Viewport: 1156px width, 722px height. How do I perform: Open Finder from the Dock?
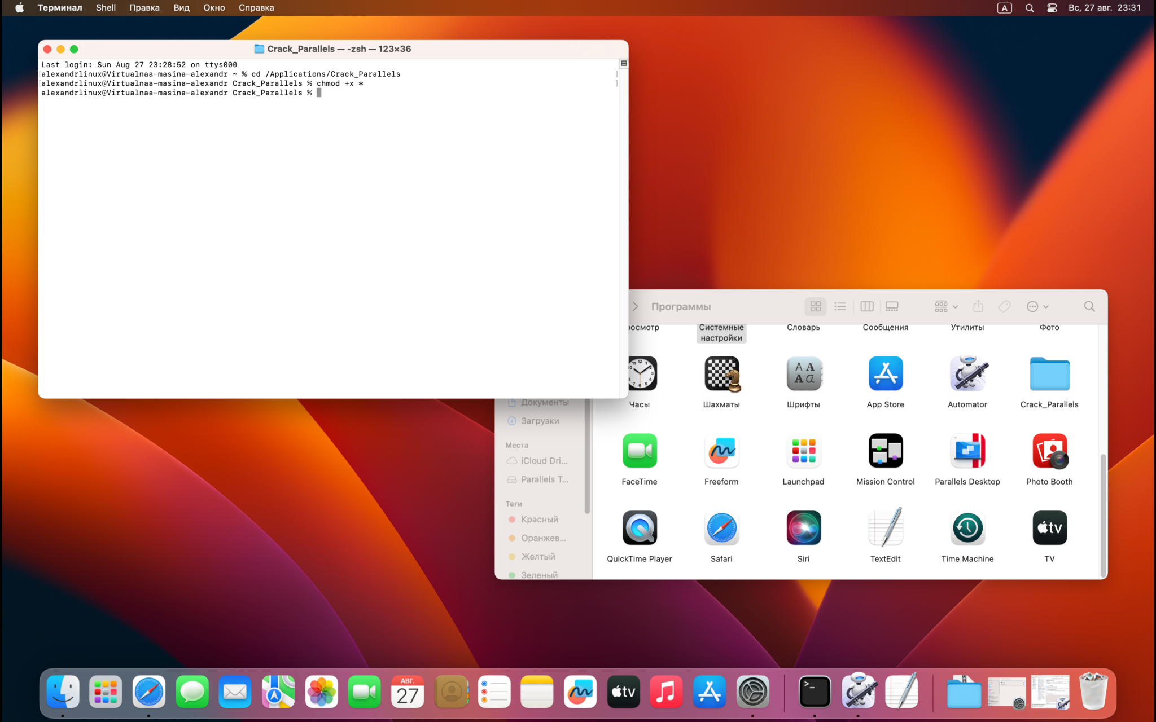pos(63,692)
